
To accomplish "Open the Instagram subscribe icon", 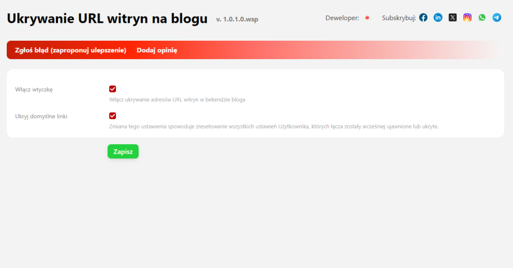I will tap(467, 18).
